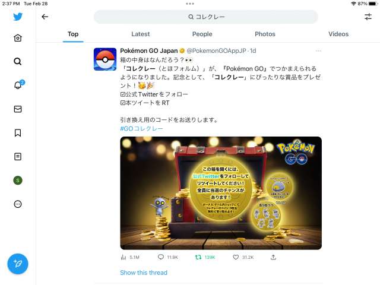Screen dimensions: 380x285
Task: Click the compose tweet button
Action: point(18,264)
